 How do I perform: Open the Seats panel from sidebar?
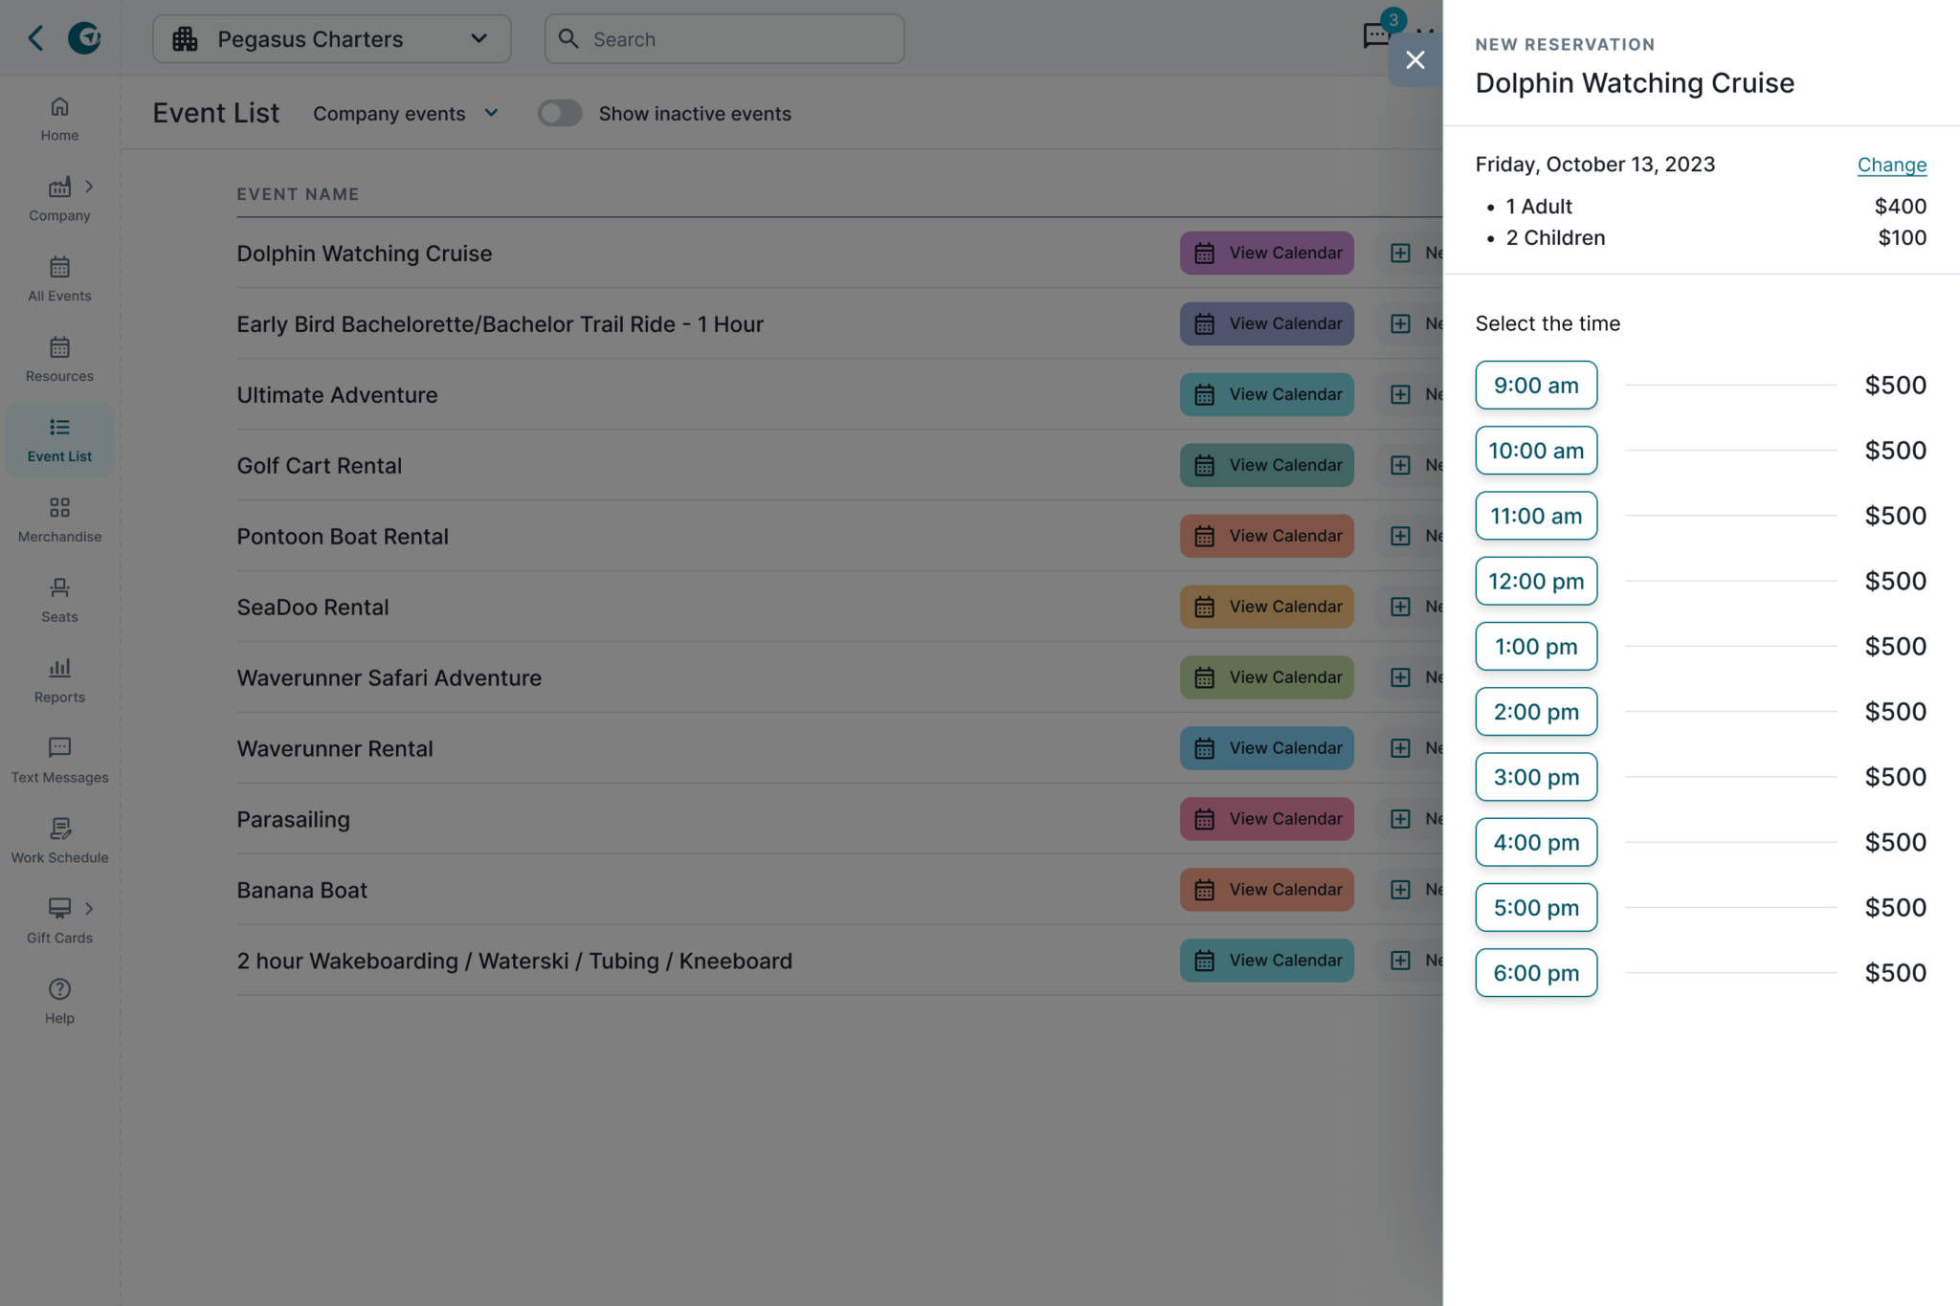coord(59,599)
